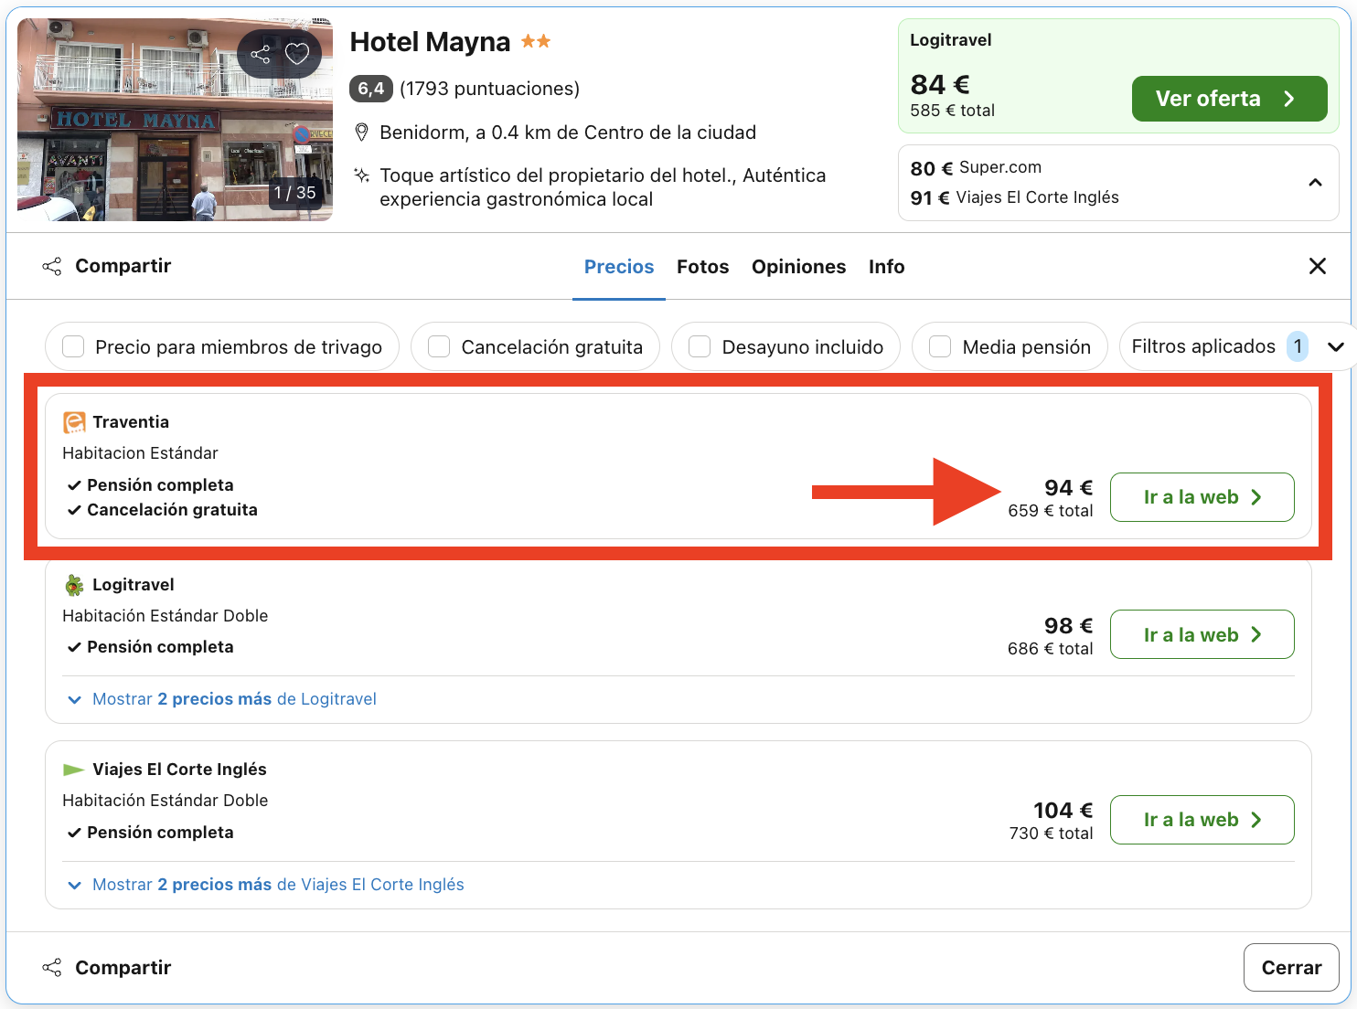The image size is (1357, 1009).
Task: Click the Viajes El Corte Inglés flag icon
Action: (x=72, y=769)
